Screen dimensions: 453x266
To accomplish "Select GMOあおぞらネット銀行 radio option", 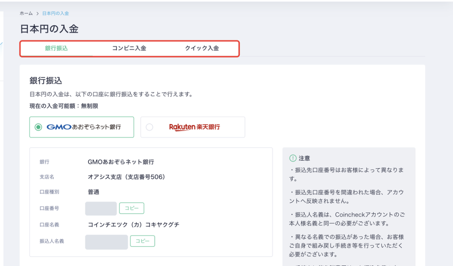I will [x=82, y=127].
